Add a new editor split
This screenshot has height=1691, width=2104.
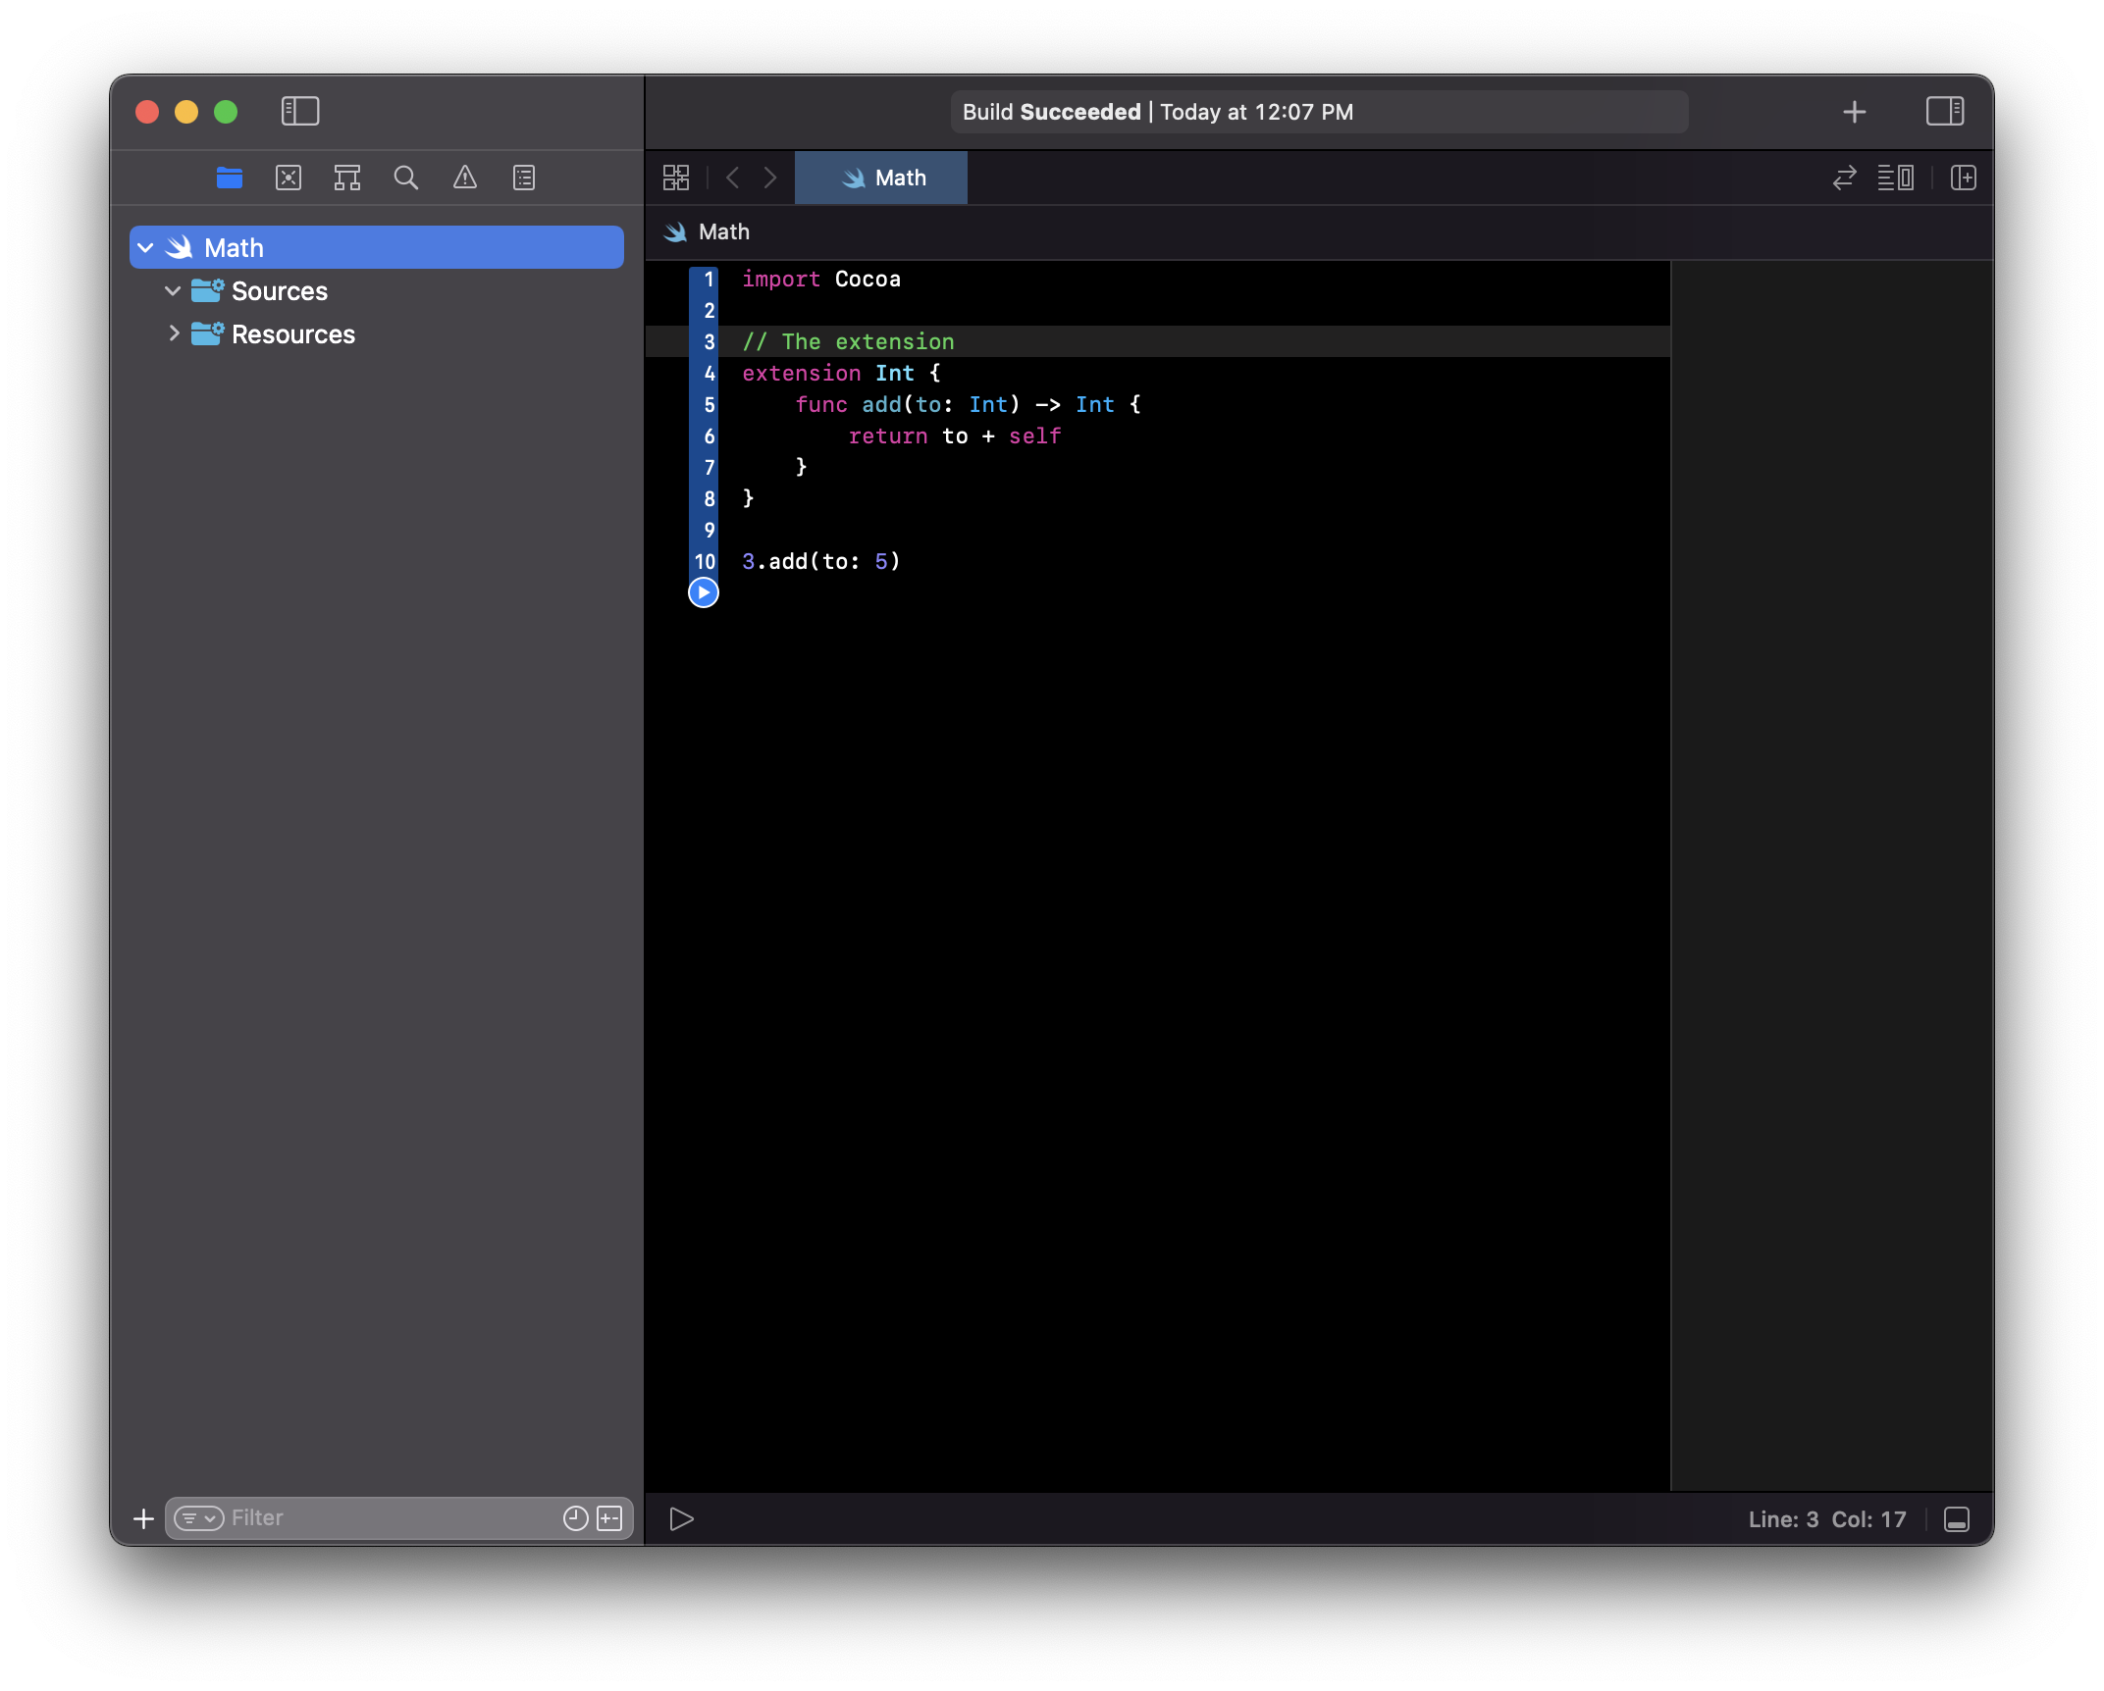[x=1963, y=178]
